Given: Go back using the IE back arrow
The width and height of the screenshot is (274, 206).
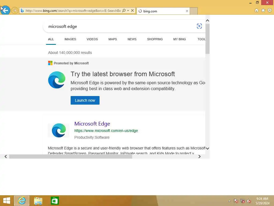Looking at the screenshot, I should coord(5,10).
